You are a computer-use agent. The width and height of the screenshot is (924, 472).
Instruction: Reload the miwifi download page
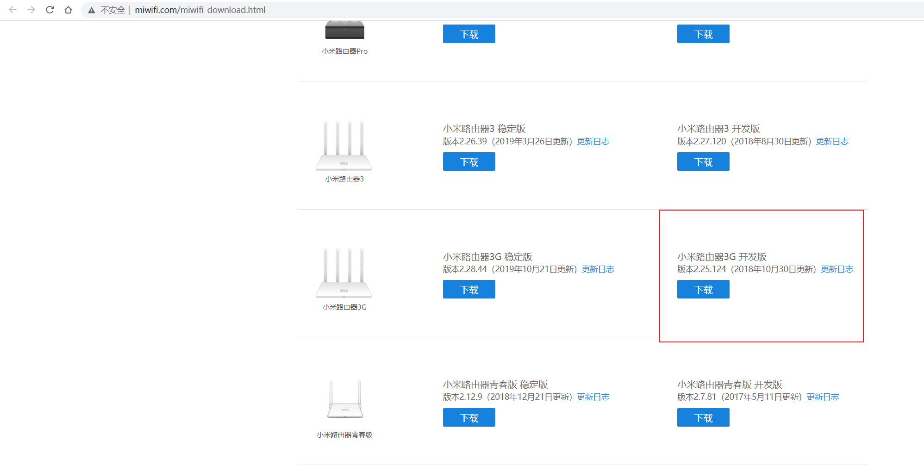point(50,10)
